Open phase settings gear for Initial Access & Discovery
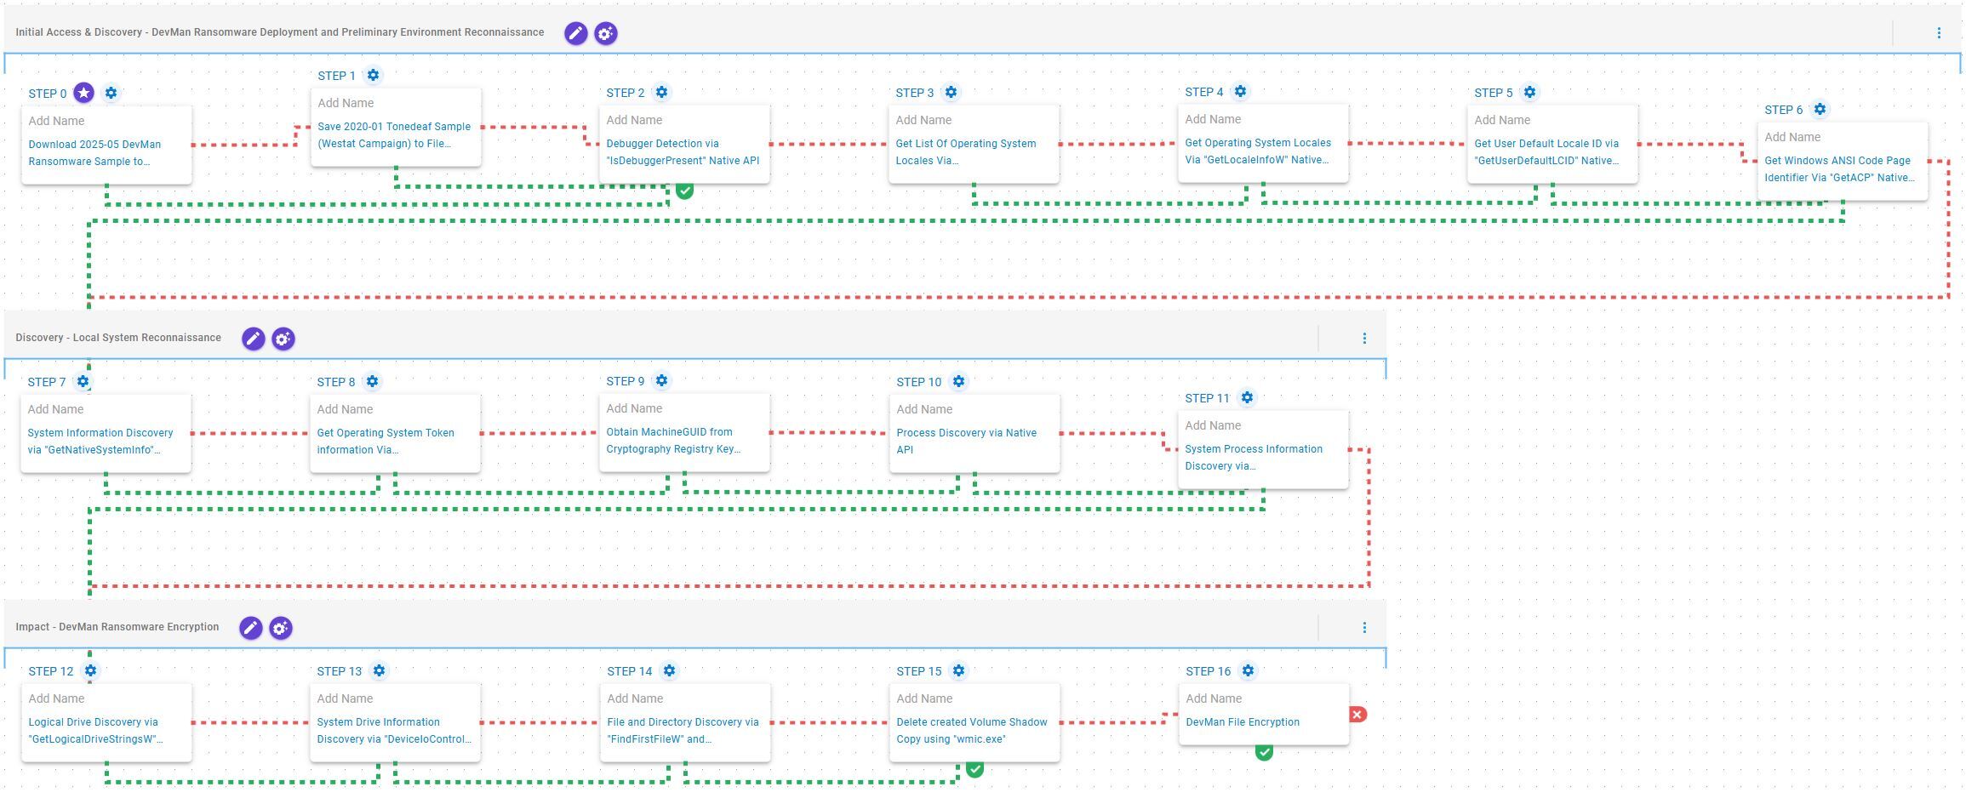This screenshot has width=1966, height=798. [605, 33]
